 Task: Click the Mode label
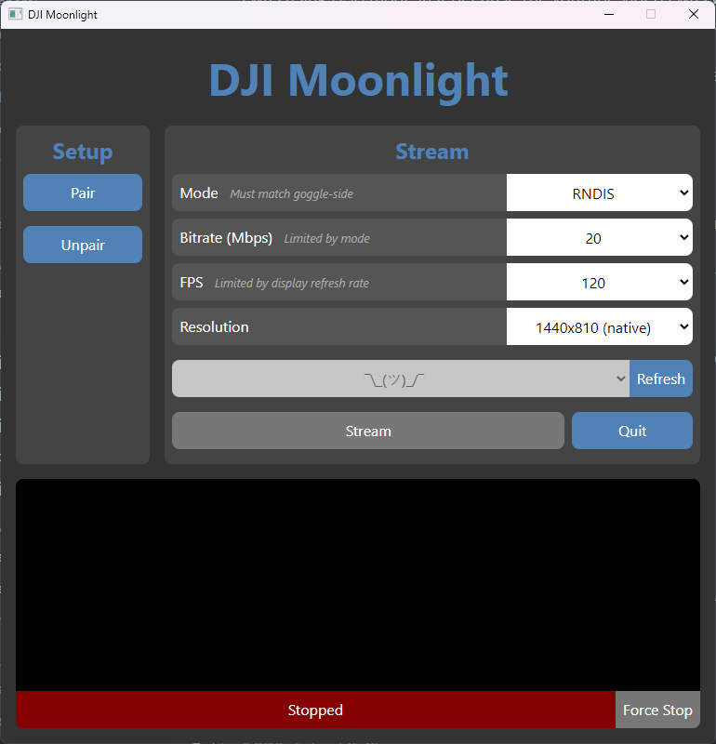199,193
